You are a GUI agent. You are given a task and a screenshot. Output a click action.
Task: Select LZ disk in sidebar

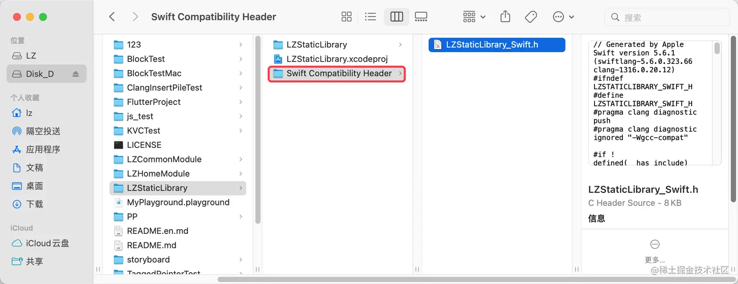point(46,56)
